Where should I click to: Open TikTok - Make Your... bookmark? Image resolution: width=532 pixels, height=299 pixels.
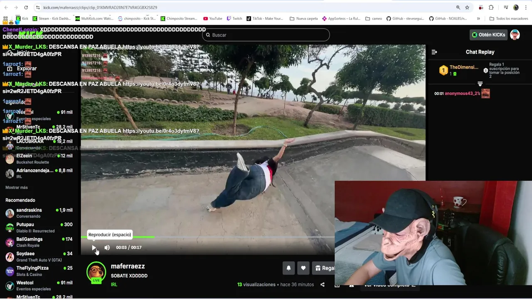(x=265, y=19)
